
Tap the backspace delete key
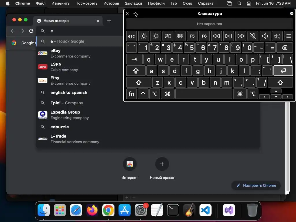click(285, 48)
